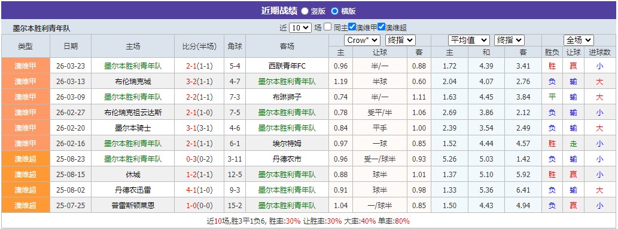Viewport: 618px width, 229px height.
Task: Click the handicap 平手
Action: point(379,128)
